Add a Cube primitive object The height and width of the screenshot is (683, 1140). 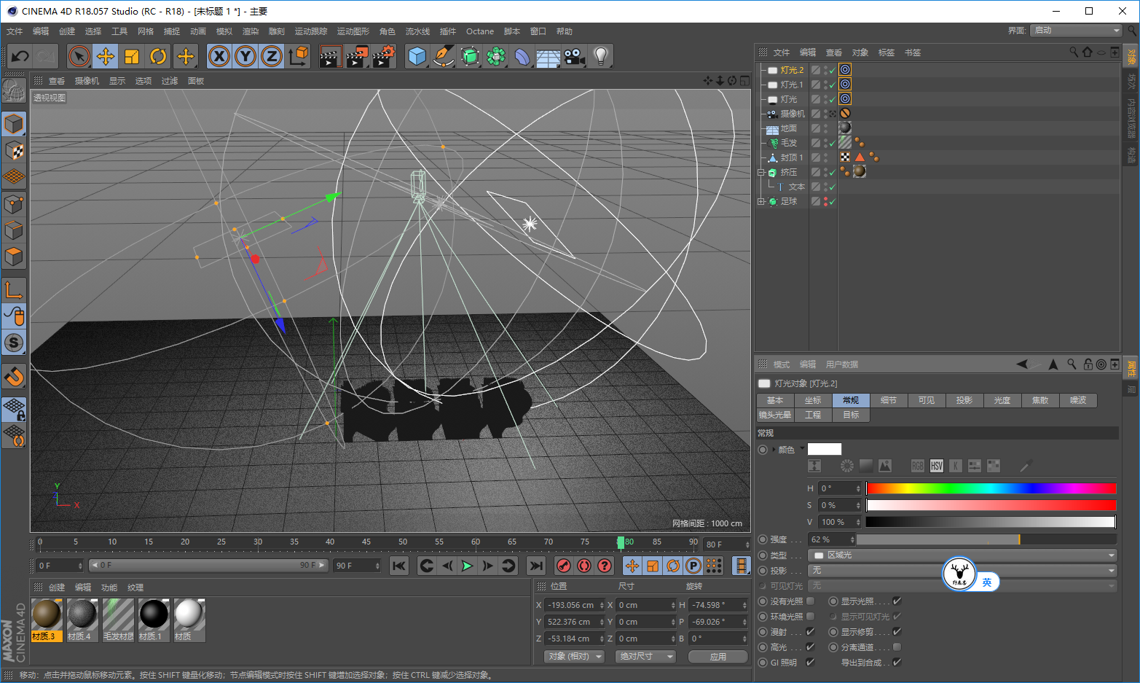coord(417,56)
